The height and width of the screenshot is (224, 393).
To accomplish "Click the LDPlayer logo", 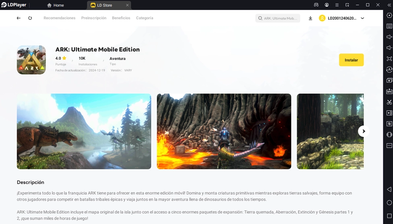I will pyautogui.click(x=14, y=5).
